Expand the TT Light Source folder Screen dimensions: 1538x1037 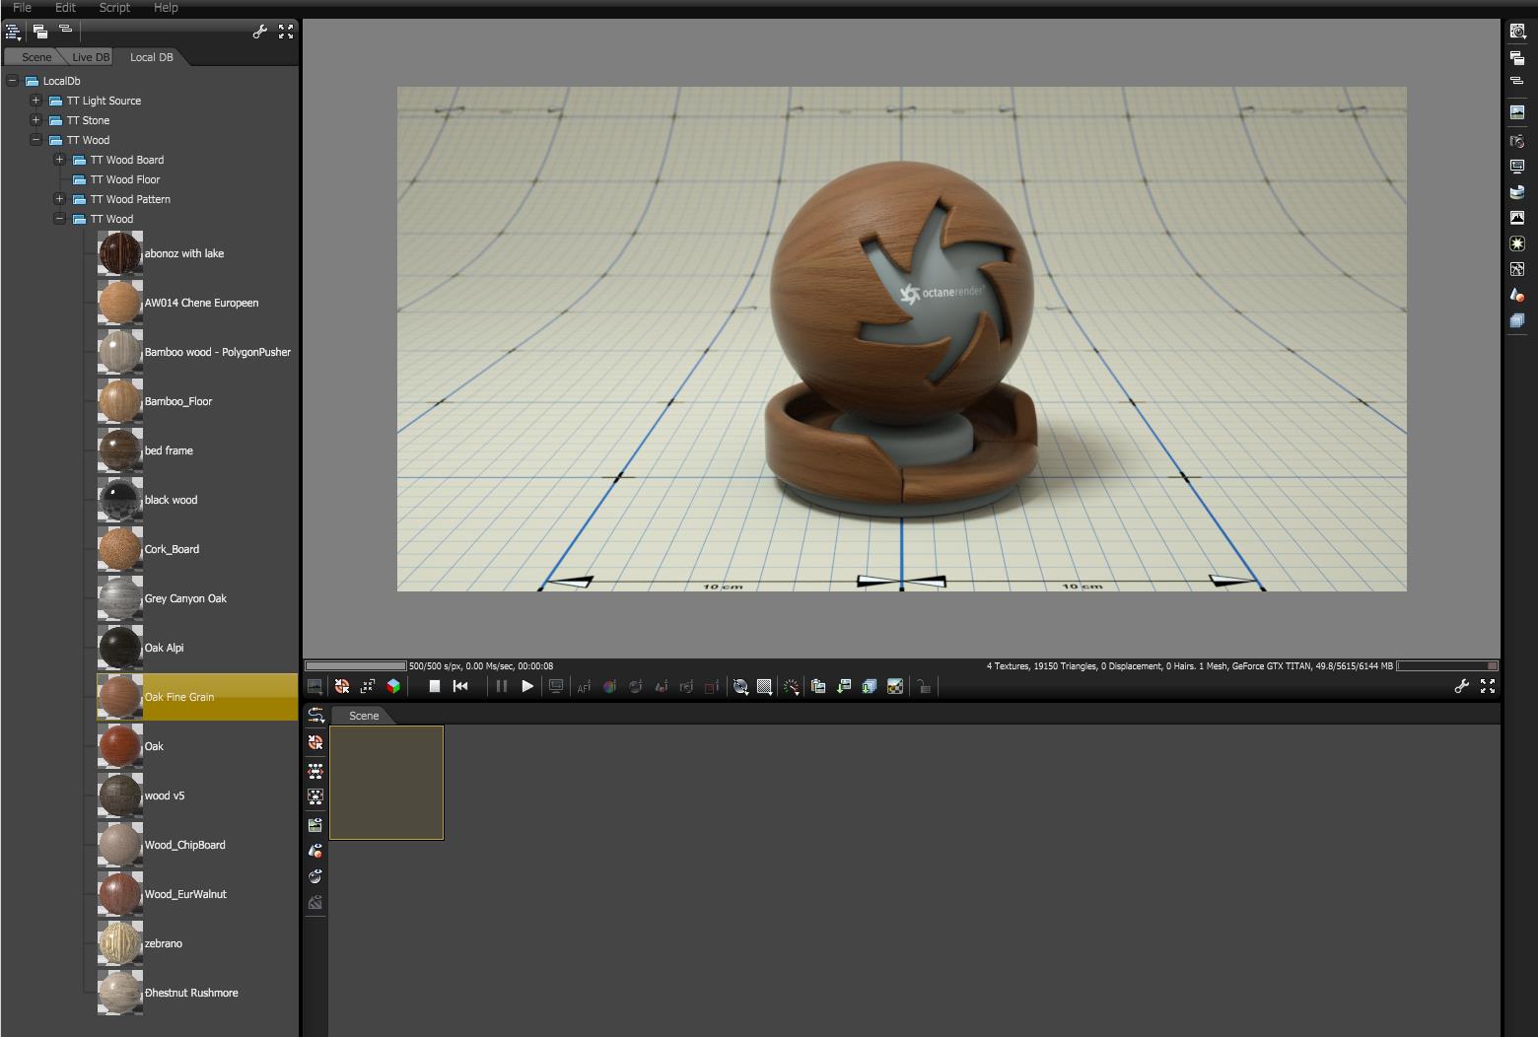point(35,101)
